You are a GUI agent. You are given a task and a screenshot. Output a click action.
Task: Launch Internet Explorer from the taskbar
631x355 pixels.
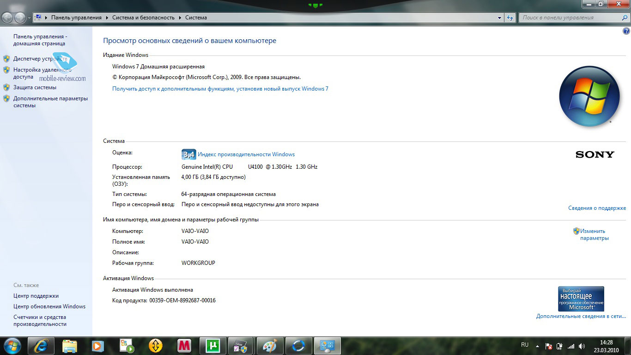click(x=41, y=346)
